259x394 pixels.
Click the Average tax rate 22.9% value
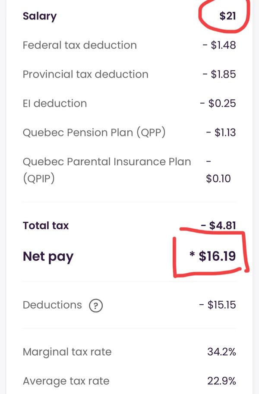(x=221, y=381)
